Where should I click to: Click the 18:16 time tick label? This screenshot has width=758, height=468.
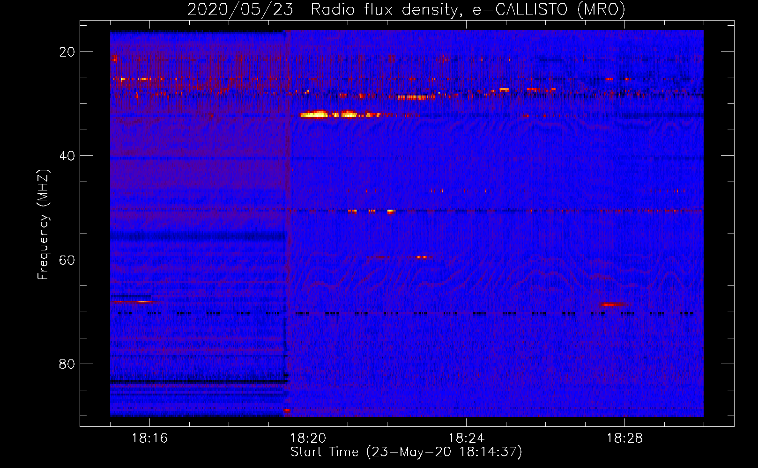149,439
